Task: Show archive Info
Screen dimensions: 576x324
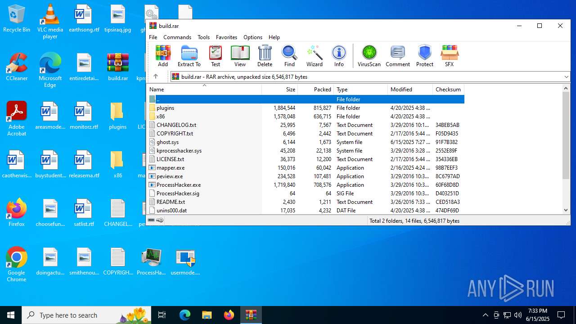Action: pyautogui.click(x=339, y=56)
